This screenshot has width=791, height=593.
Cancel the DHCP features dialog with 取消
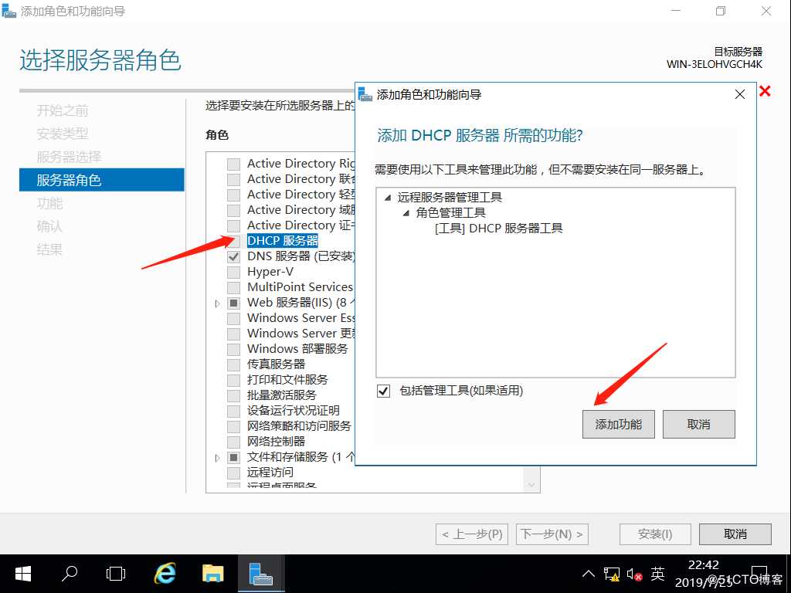pos(698,424)
